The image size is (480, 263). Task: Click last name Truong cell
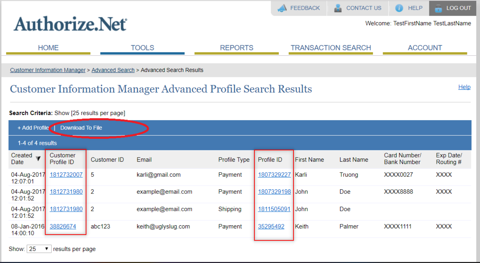tap(349, 175)
